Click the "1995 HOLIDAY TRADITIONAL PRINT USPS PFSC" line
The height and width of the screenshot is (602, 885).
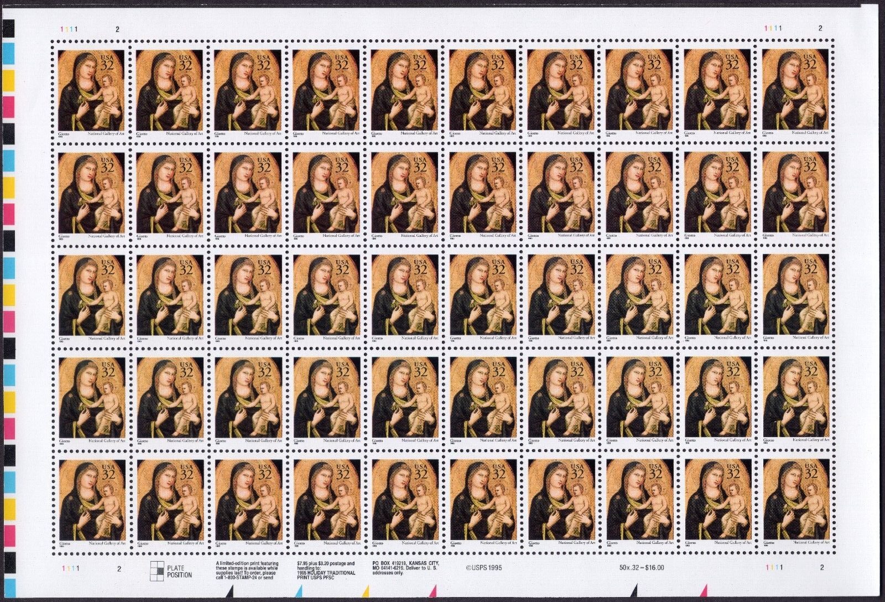[325, 575]
